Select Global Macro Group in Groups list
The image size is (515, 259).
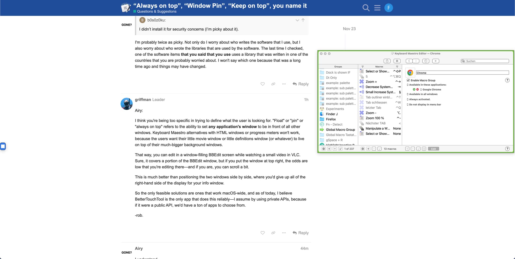point(340,129)
